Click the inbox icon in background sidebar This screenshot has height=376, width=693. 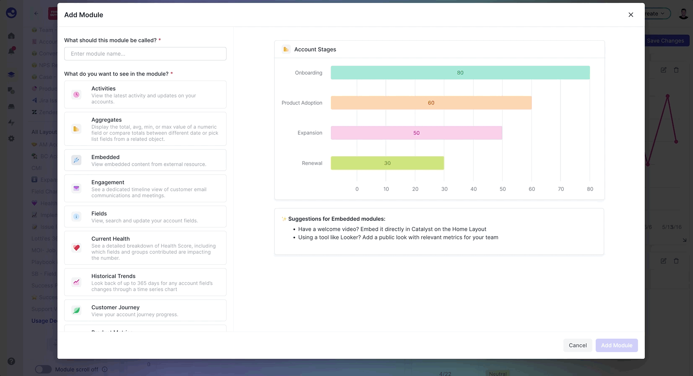[11, 107]
